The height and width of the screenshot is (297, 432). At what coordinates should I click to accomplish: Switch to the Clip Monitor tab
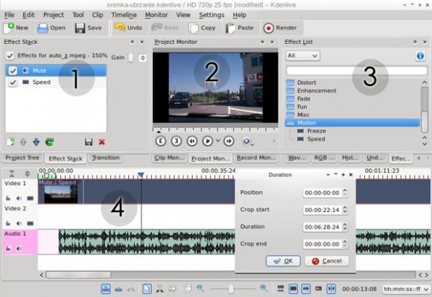coord(169,158)
